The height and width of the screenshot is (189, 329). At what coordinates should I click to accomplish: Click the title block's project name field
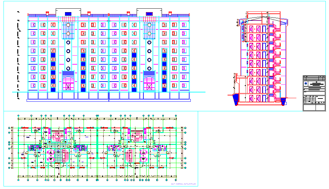317,84
